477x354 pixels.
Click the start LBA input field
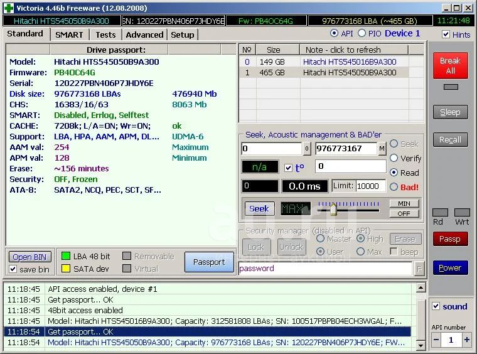(272, 149)
